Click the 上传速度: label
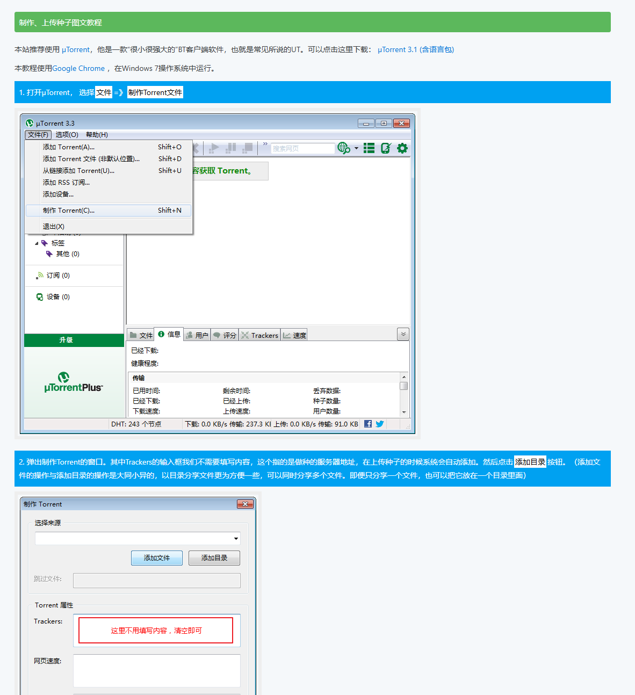Screen dimensions: 635x695 point(237,411)
